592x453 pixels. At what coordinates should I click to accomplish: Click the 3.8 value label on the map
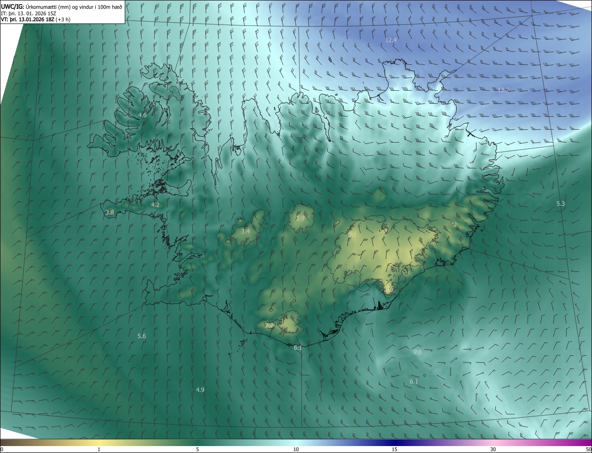coord(110,212)
